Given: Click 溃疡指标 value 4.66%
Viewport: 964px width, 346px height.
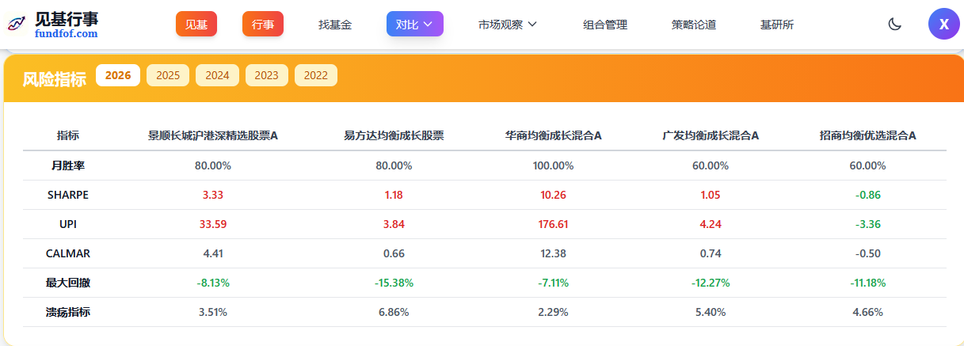Looking at the screenshot, I should pos(868,312).
